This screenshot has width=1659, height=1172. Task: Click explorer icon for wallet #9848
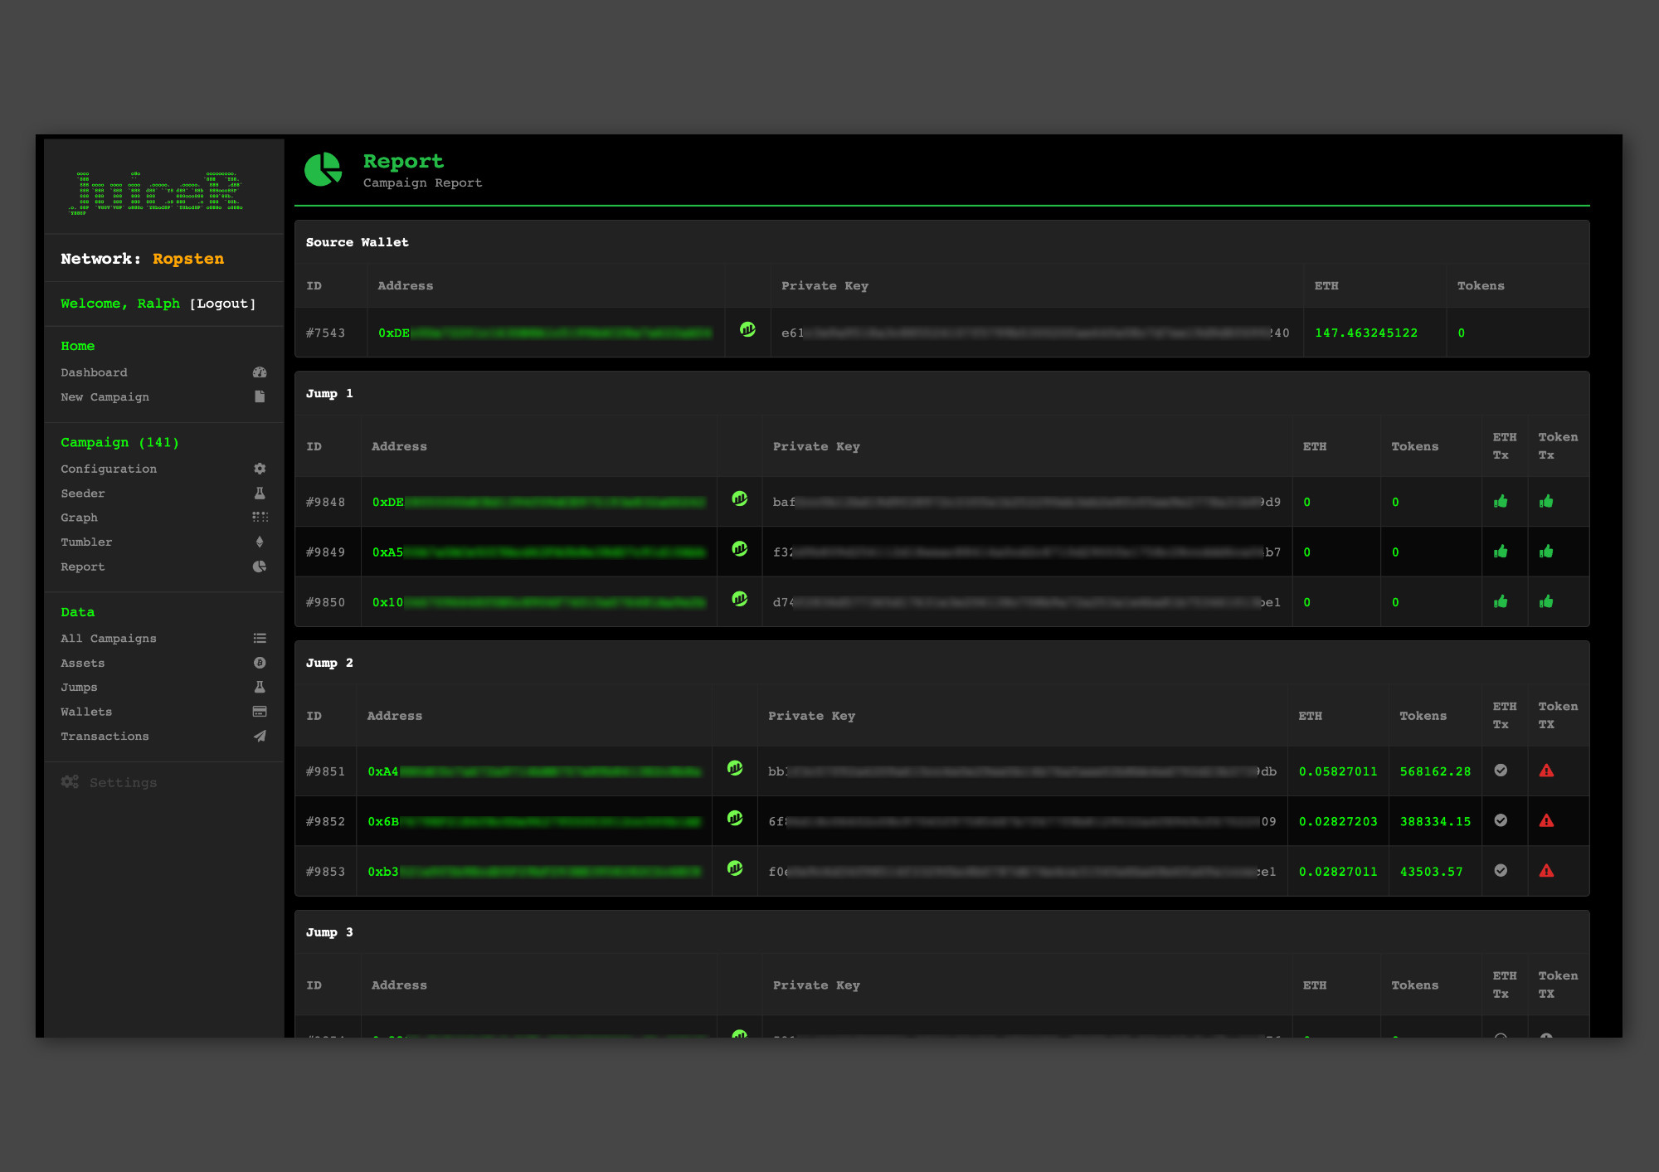pyautogui.click(x=740, y=498)
